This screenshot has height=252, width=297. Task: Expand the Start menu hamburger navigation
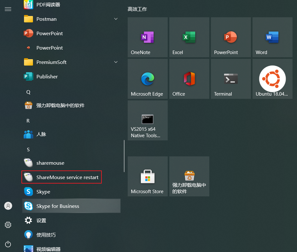pos(8,9)
